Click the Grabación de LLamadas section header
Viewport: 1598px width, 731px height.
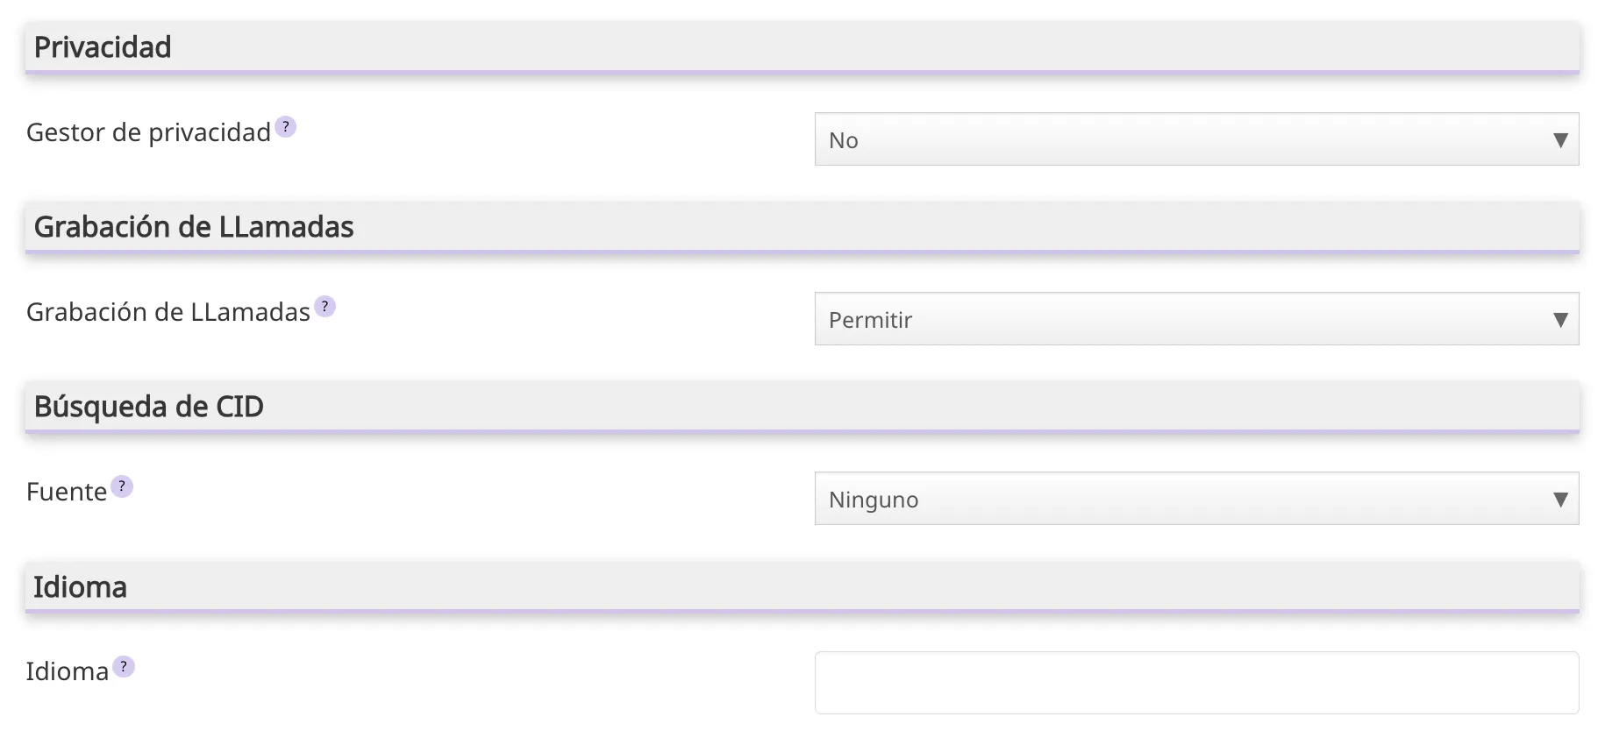coord(194,227)
